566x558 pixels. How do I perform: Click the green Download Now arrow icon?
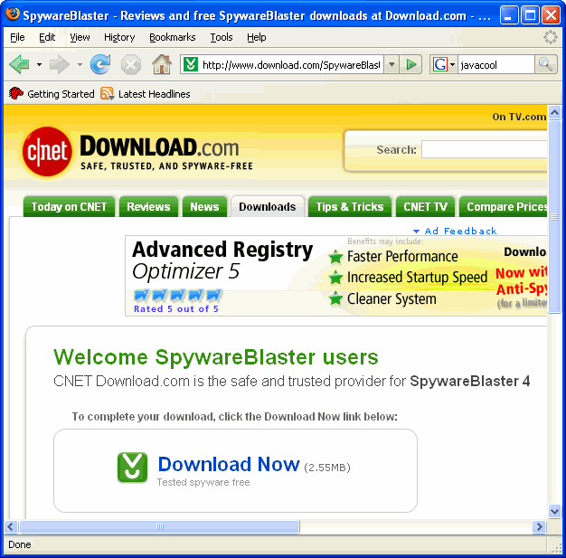132,467
